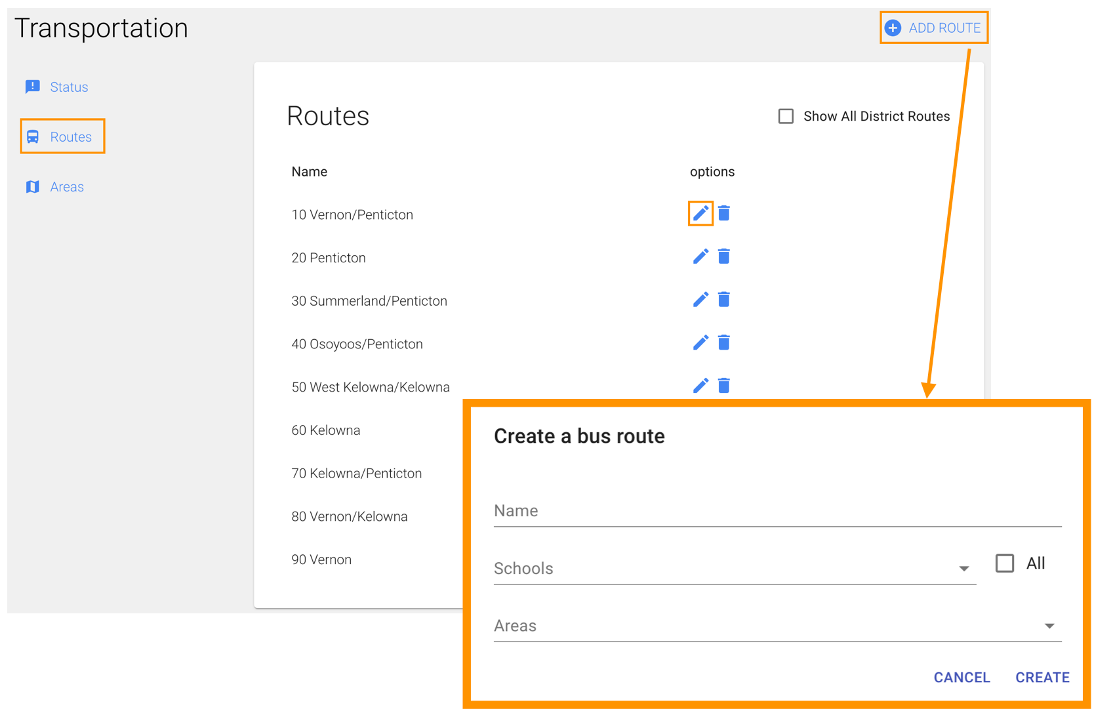The image size is (1094, 715).
Task: Click the map icon for Areas
Action: (x=33, y=187)
